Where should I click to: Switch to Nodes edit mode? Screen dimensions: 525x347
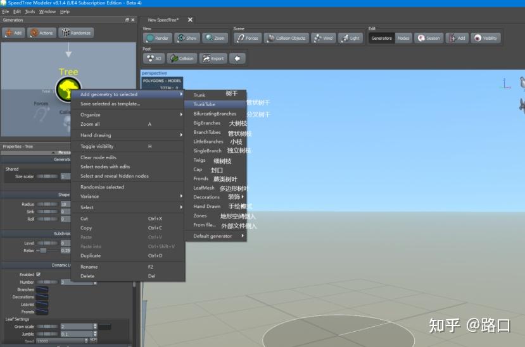click(403, 38)
